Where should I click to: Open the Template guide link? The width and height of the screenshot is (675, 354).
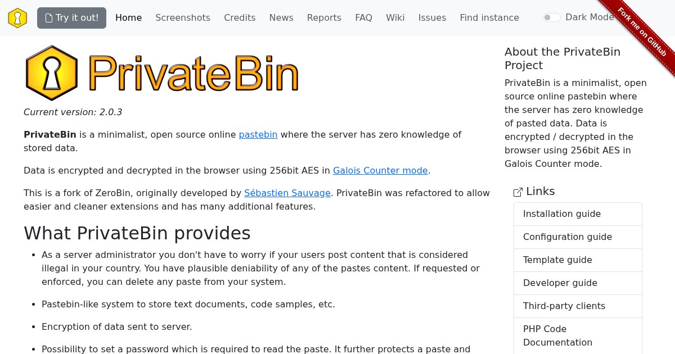(578, 260)
